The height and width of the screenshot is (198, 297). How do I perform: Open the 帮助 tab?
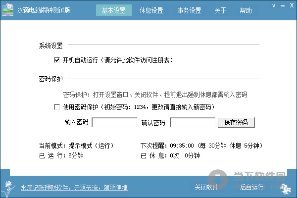(x=246, y=10)
